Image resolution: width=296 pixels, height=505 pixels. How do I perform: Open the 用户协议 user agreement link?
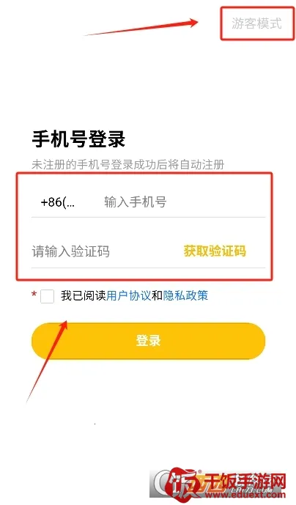tap(129, 295)
